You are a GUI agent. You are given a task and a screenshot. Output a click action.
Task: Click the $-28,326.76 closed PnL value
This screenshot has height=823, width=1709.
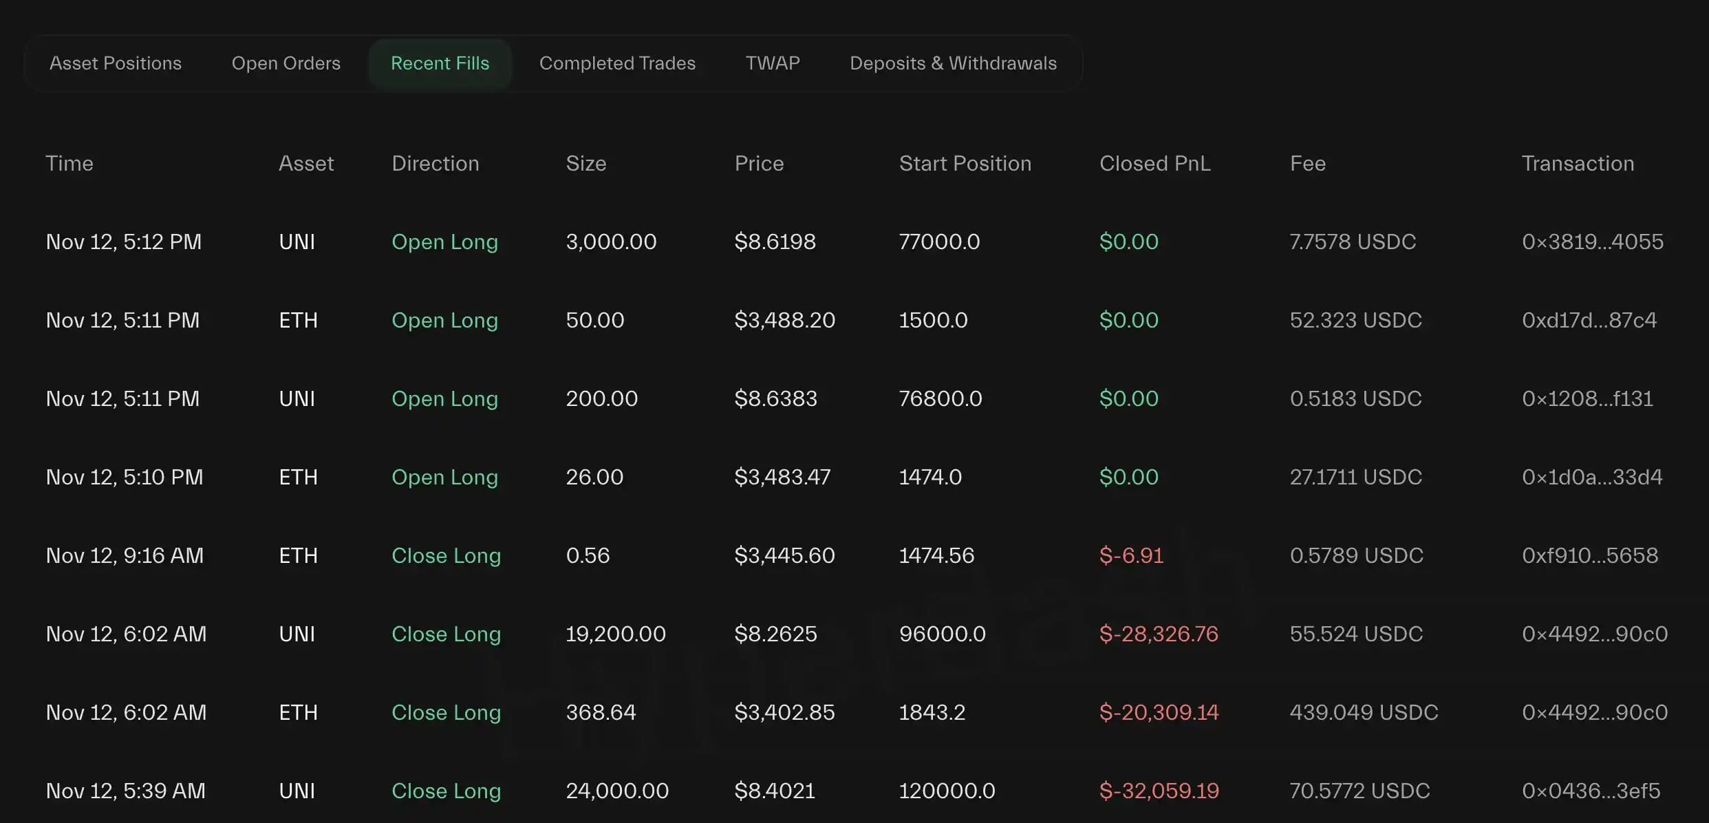coord(1158,634)
